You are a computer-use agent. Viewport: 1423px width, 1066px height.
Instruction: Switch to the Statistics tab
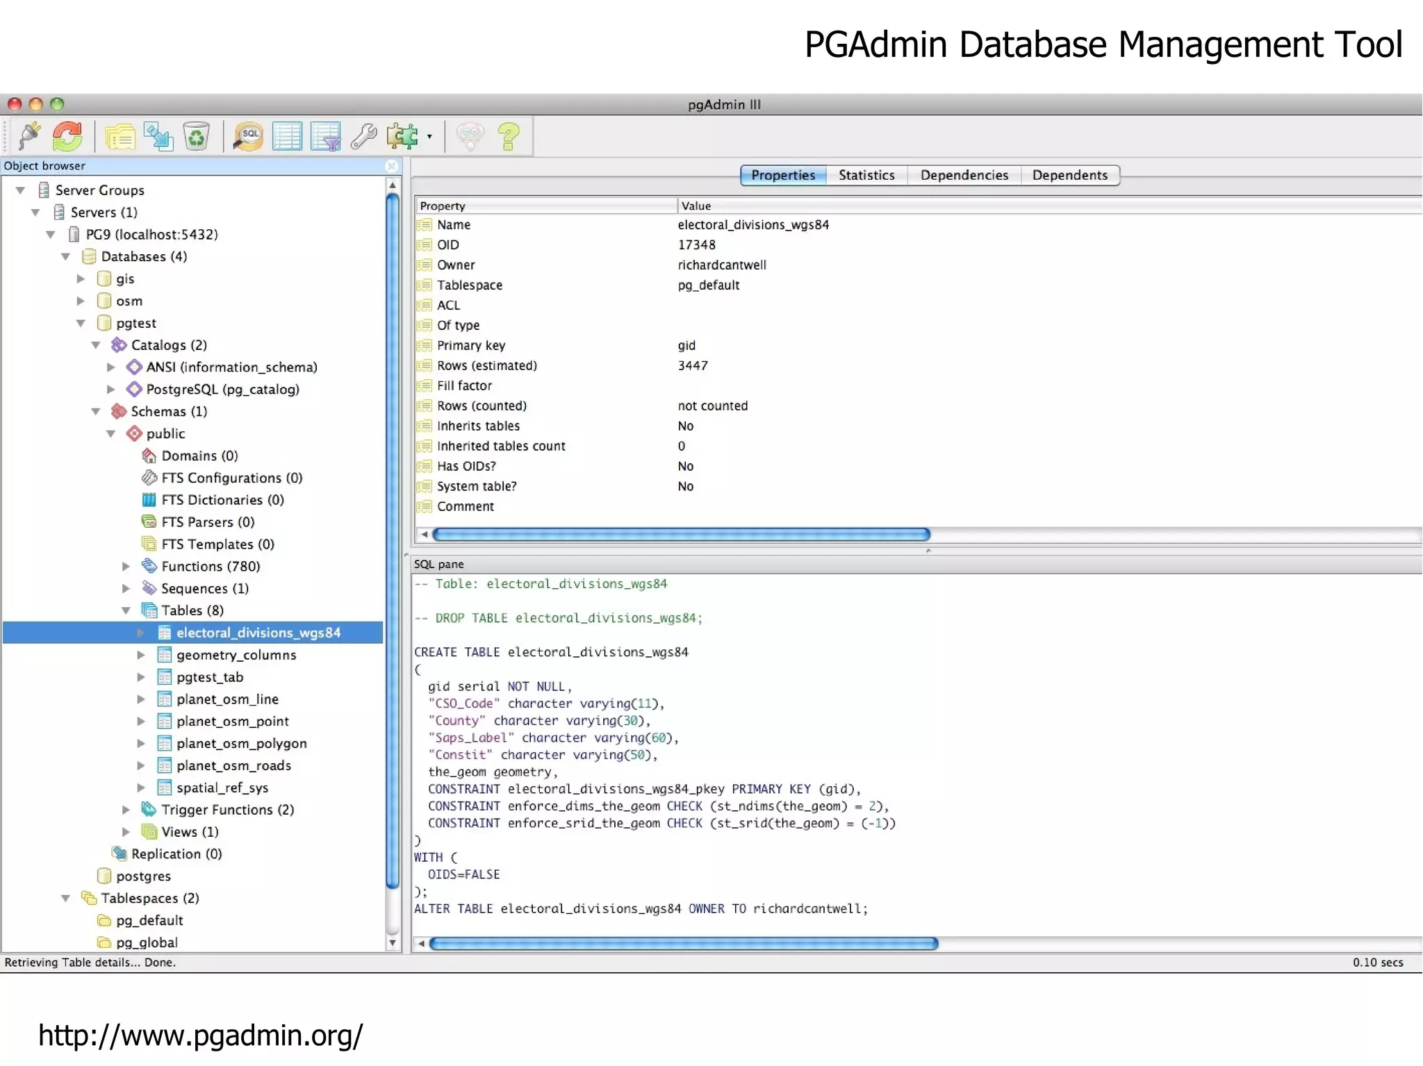click(866, 175)
